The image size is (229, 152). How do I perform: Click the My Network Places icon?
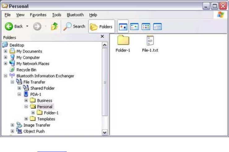point(12,63)
